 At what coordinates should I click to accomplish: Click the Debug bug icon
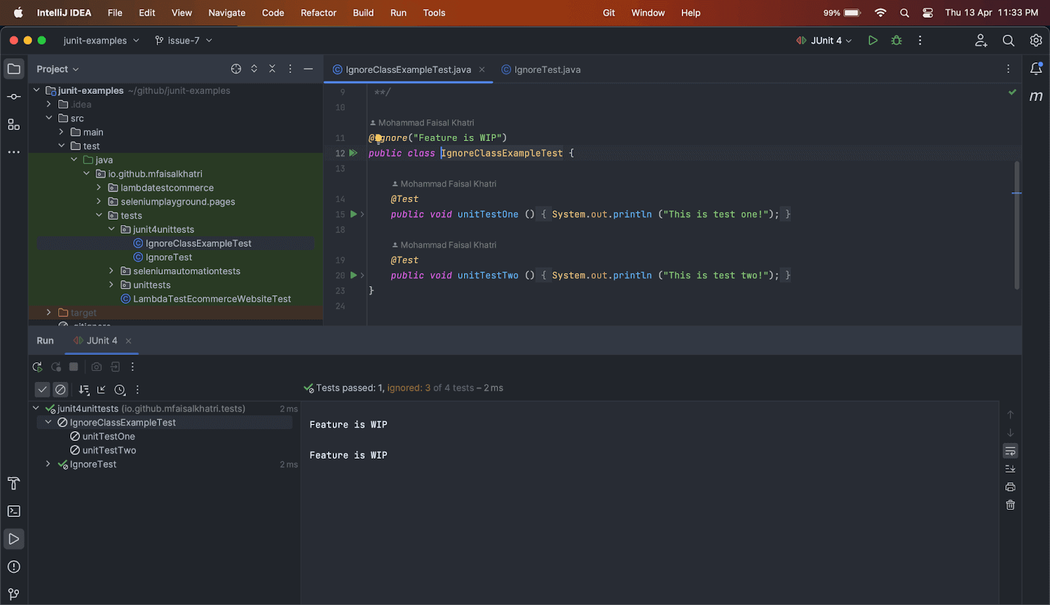(896, 41)
